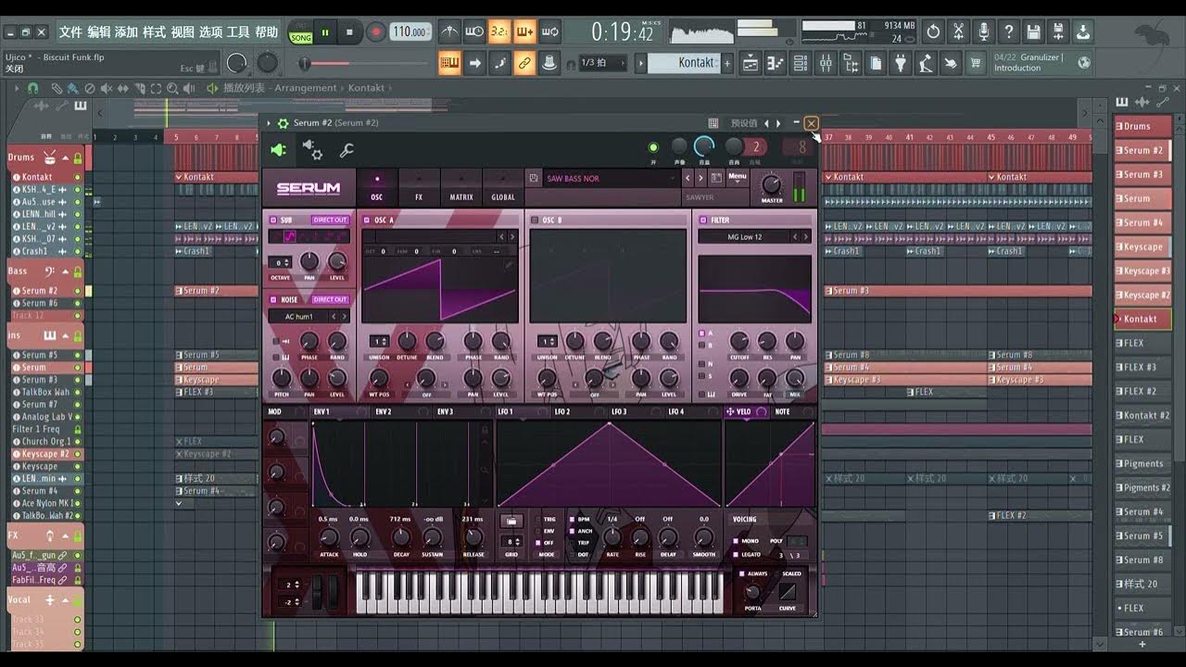This screenshot has width=1186, height=667.
Task: Toggle the LFO BPM sync checkbox
Action: pyautogui.click(x=573, y=520)
